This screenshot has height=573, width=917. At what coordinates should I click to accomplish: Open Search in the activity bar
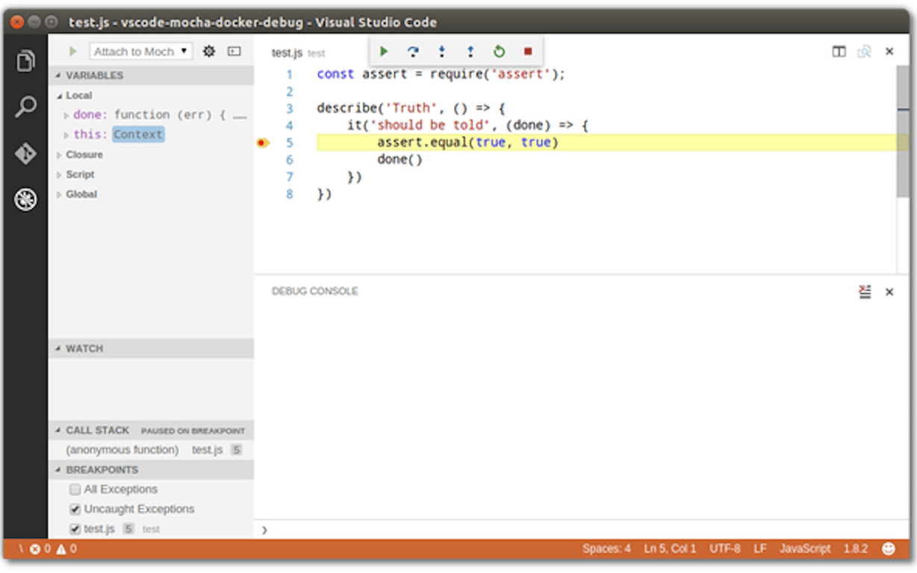pyautogui.click(x=25, y=106)
